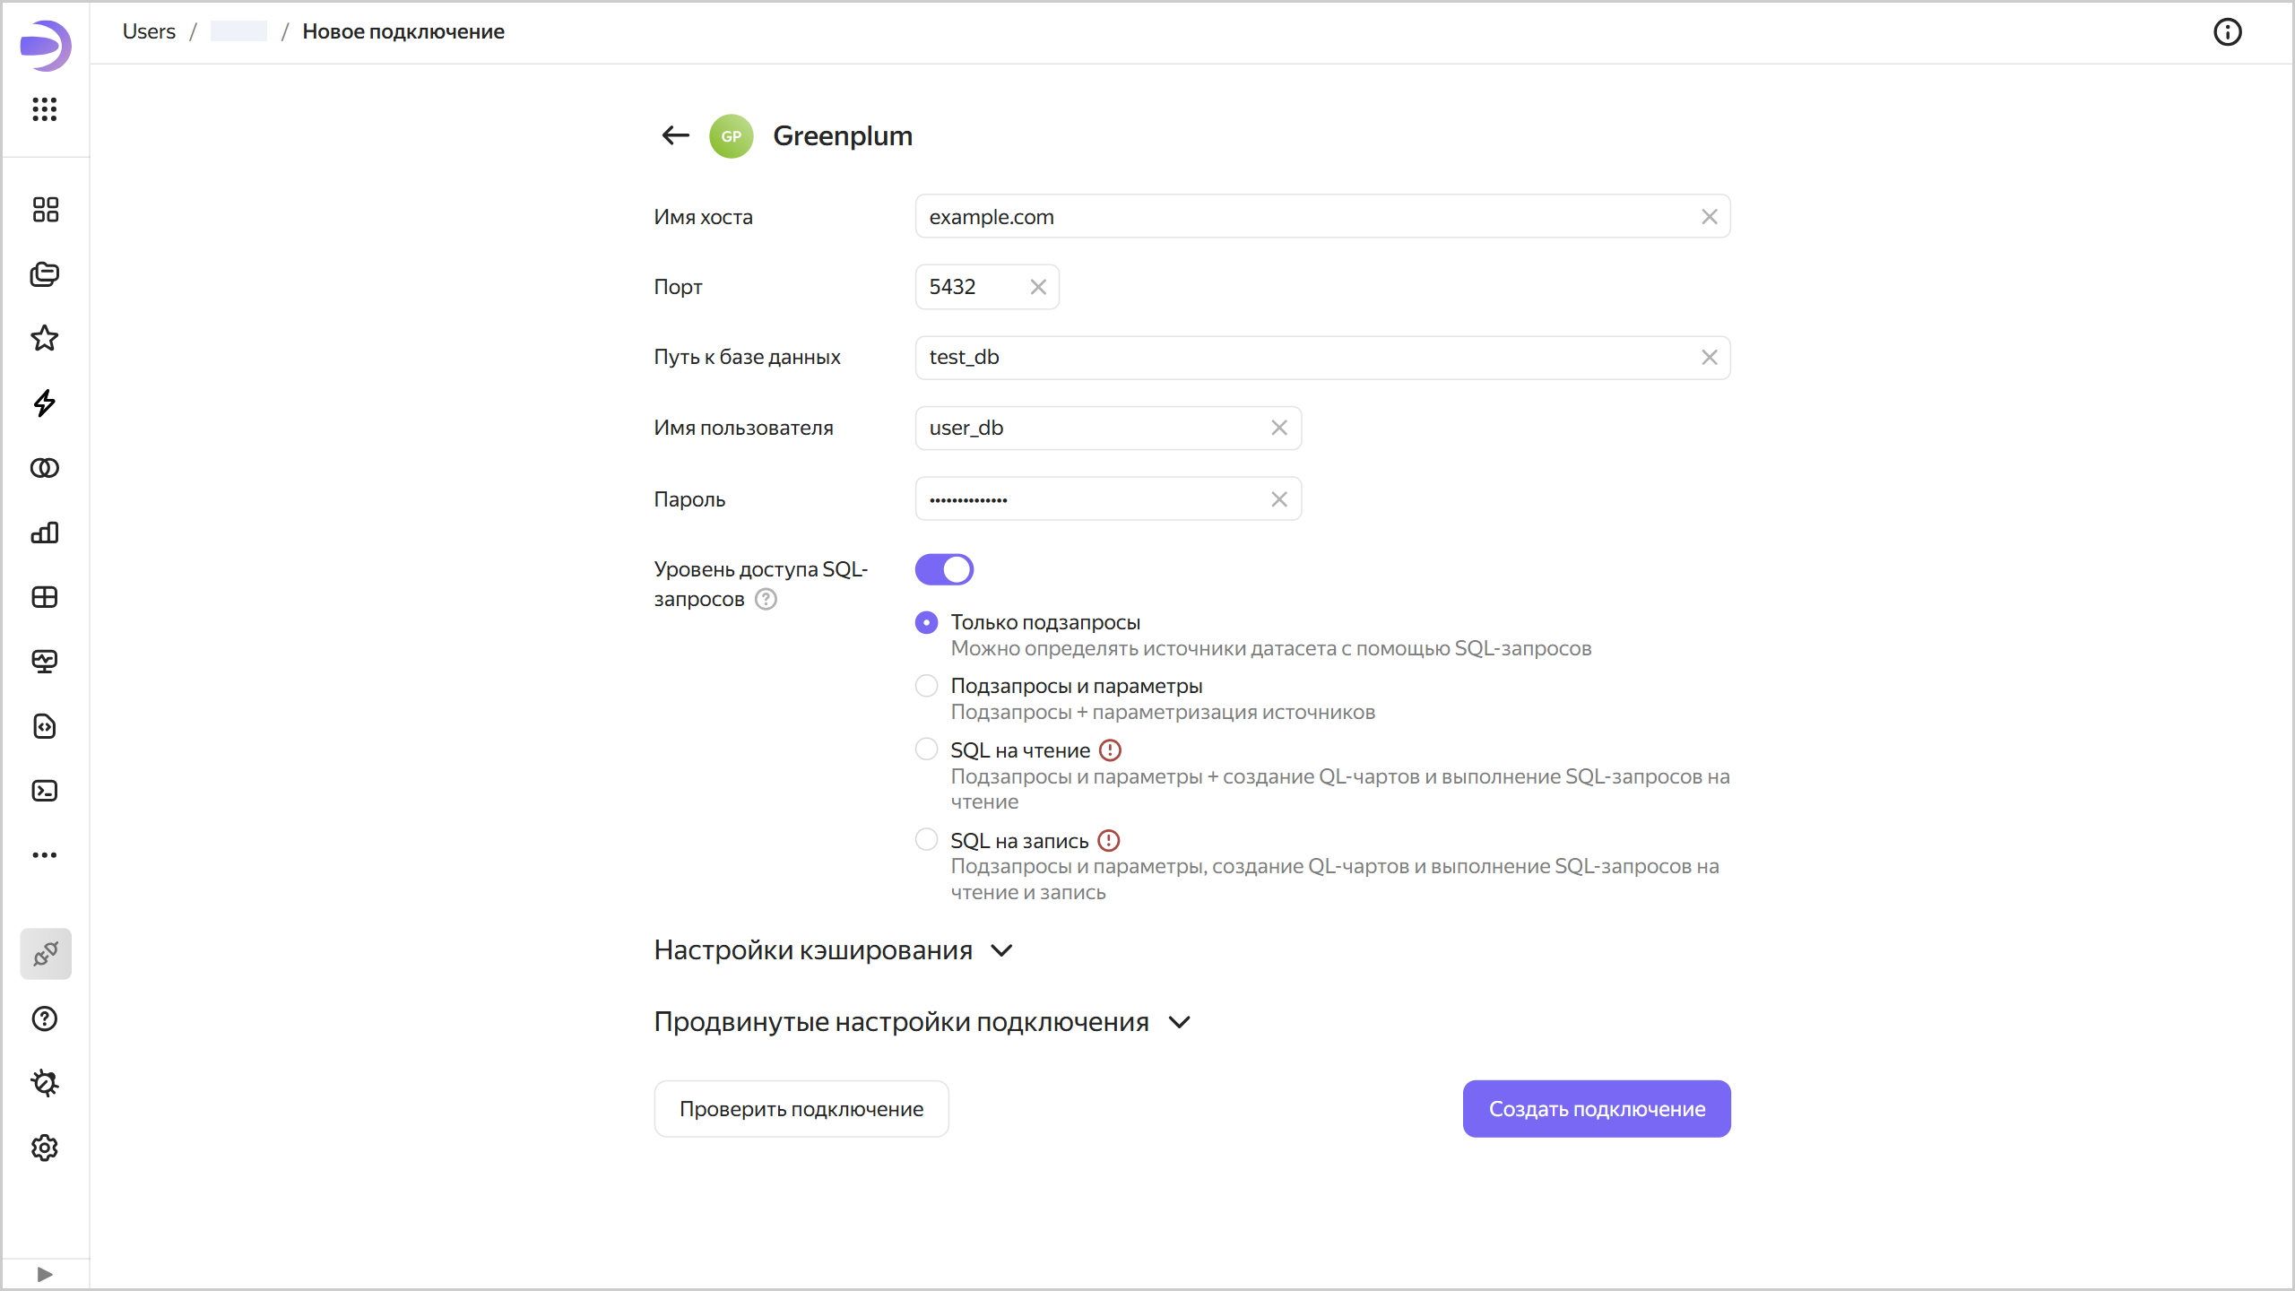Go to Users breadcrumb
2295x1291 pixels.
point(149,31)
